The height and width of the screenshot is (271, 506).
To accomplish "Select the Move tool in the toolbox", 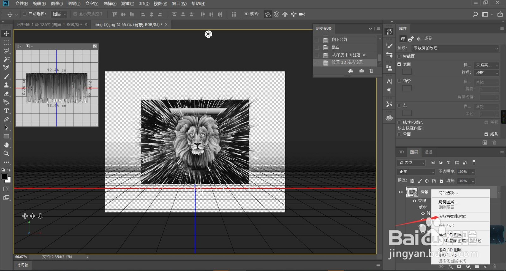I will [x=6, y=34].
